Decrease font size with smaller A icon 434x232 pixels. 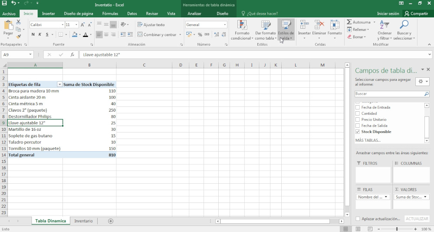click(x=89, y=25)
